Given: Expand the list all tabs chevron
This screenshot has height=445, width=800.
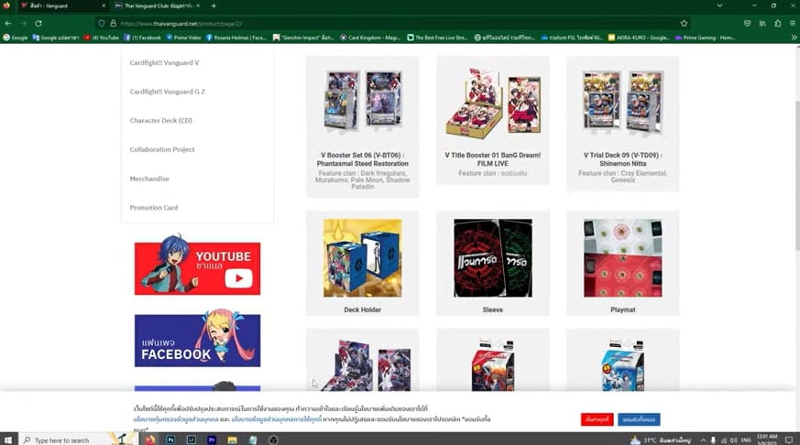Looking at the screenshot, I should pos(719,5).
